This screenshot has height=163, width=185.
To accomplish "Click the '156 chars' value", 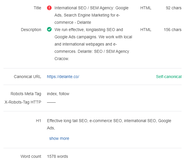I will click(173, 30).
